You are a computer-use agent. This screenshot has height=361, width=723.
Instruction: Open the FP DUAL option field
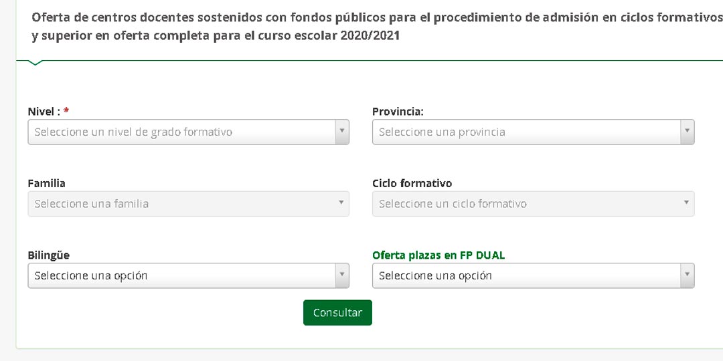click(526, 275)
